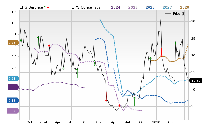Screen dimensions: 208x124
Task: Click the EPS Surprise legend label
Action: (31, 7)
